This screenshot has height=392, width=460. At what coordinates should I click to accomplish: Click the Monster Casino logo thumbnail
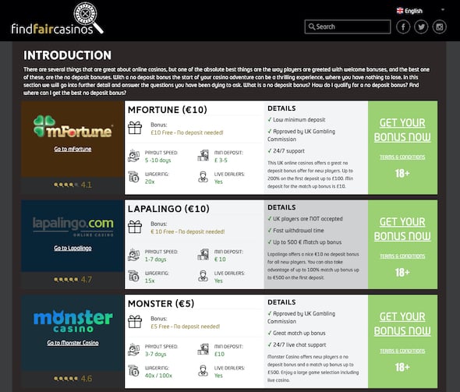(x=73, y=322)
